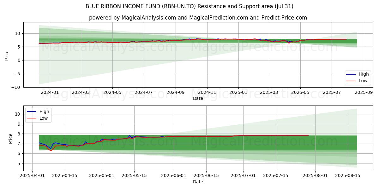Click the '2024-03' date tick label
379x189 pixels.
81,92
